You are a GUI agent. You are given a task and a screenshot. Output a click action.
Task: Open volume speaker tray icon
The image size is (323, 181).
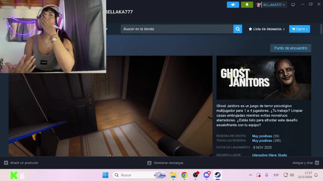click(x=292, y=175)
